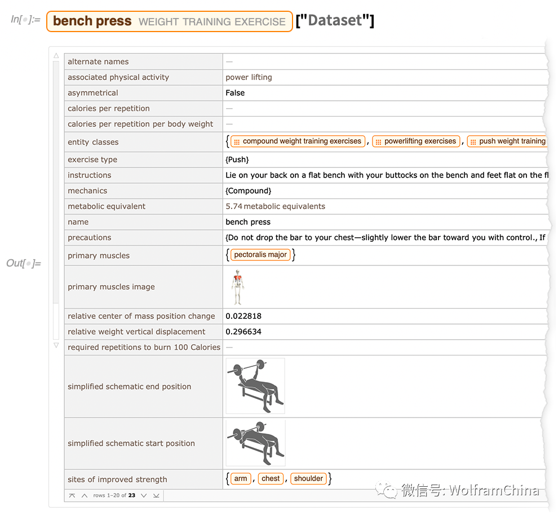Screen dimensions: 558x515
Task: Select the 'metabolic equivalent' row header
Action: [143, 207]
